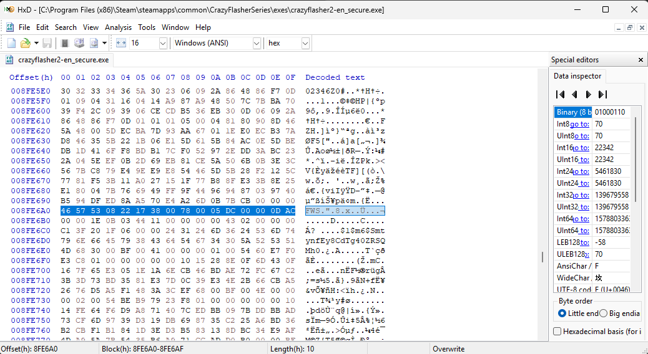The height and width of the screenshot is (354, 648).
Task: Create a new file with toolbar icon
Action: (x=11, y=43)
